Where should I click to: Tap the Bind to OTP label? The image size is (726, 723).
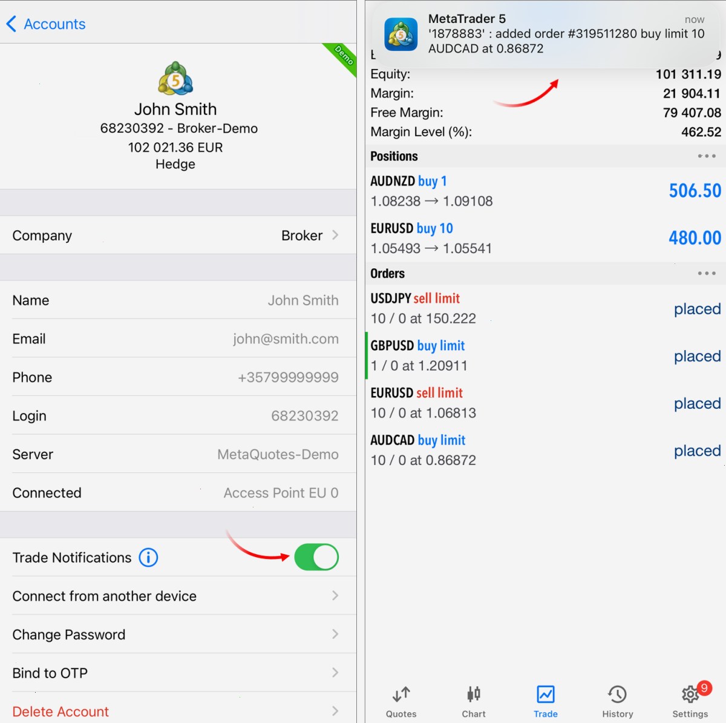(x=50, y=673)
